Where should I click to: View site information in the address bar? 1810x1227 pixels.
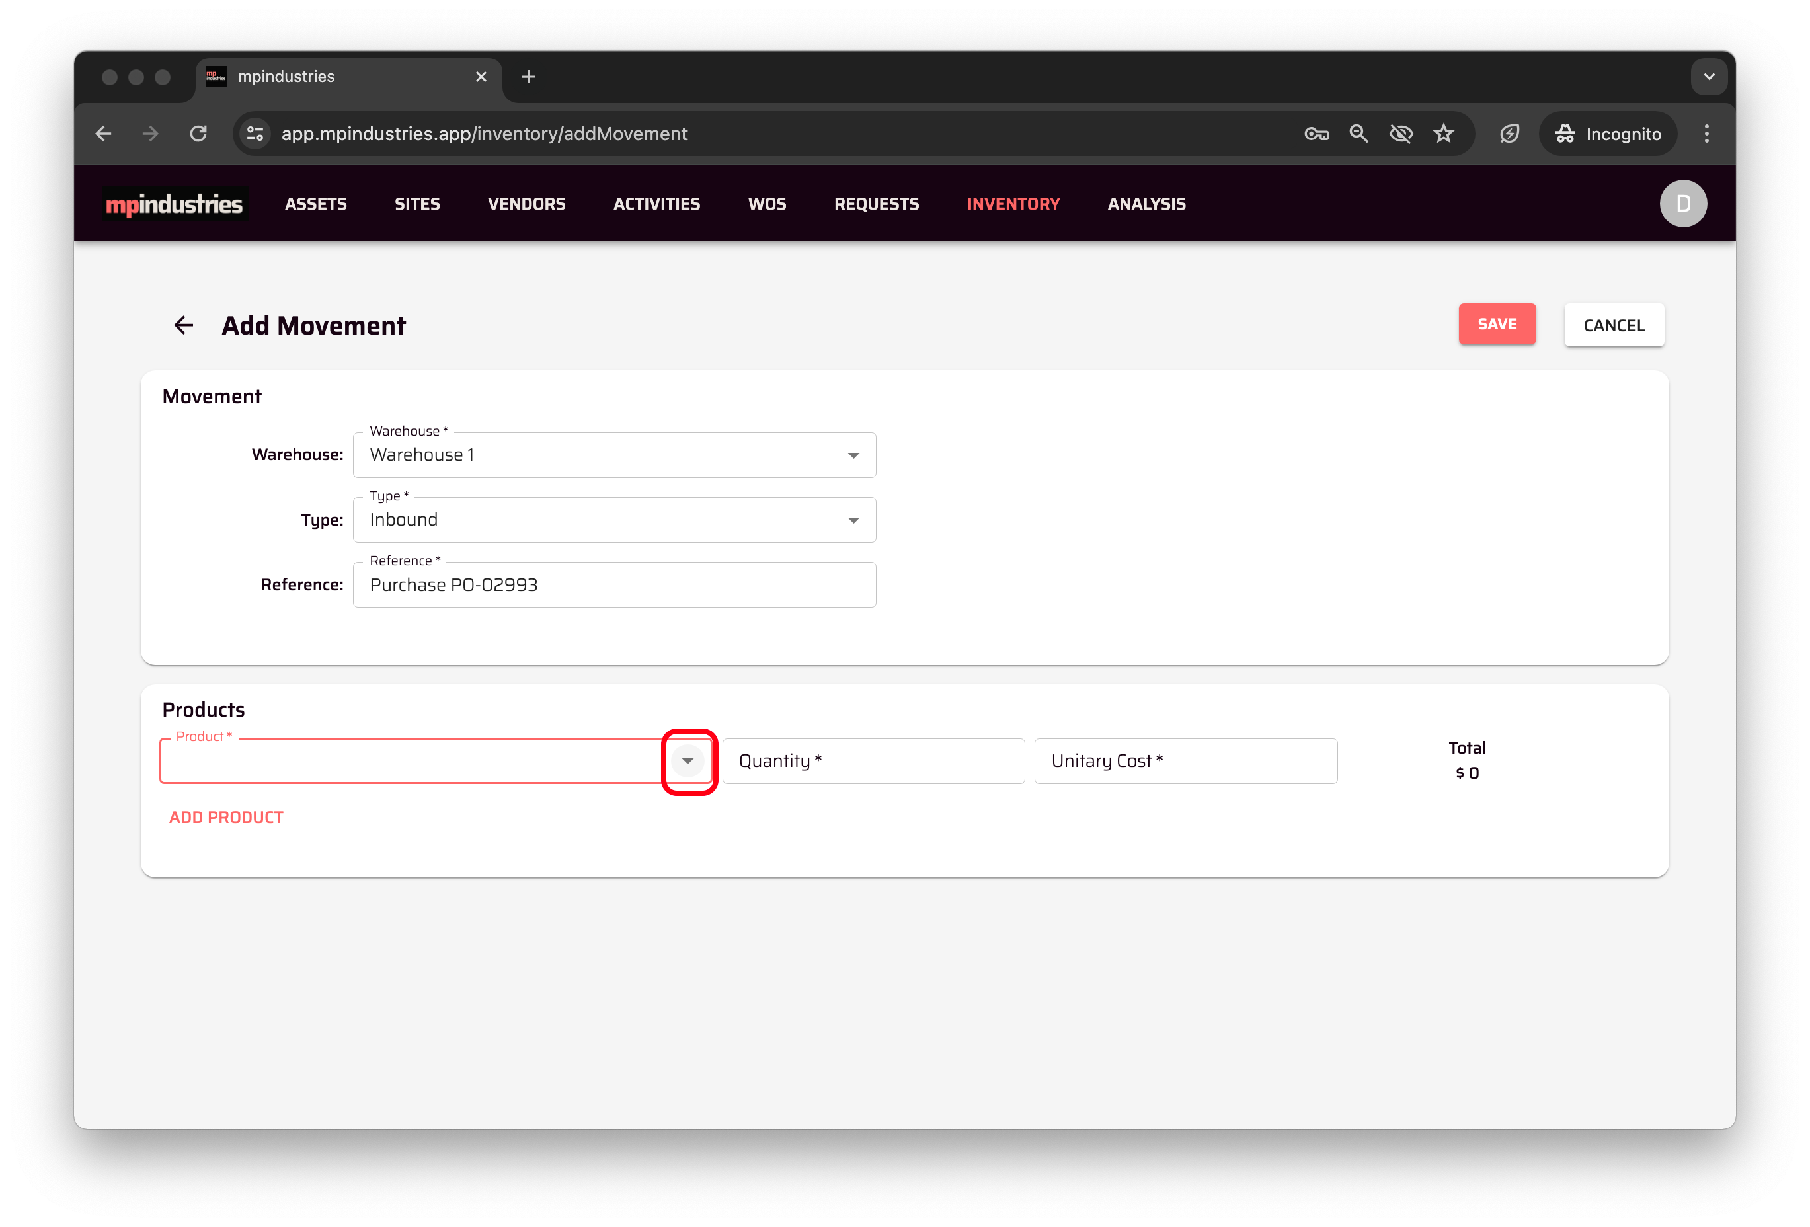click(x=255, y=134)
